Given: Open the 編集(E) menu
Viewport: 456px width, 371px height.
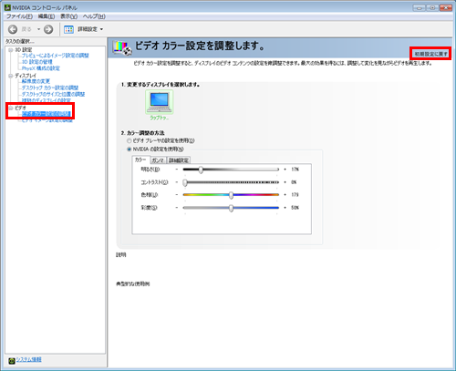Looking at the screenshot, I should coord(47,16).
